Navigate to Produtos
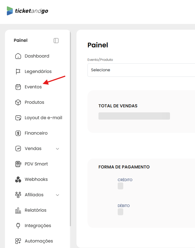Viewport: 195px width, 248px height. [34, 102]
